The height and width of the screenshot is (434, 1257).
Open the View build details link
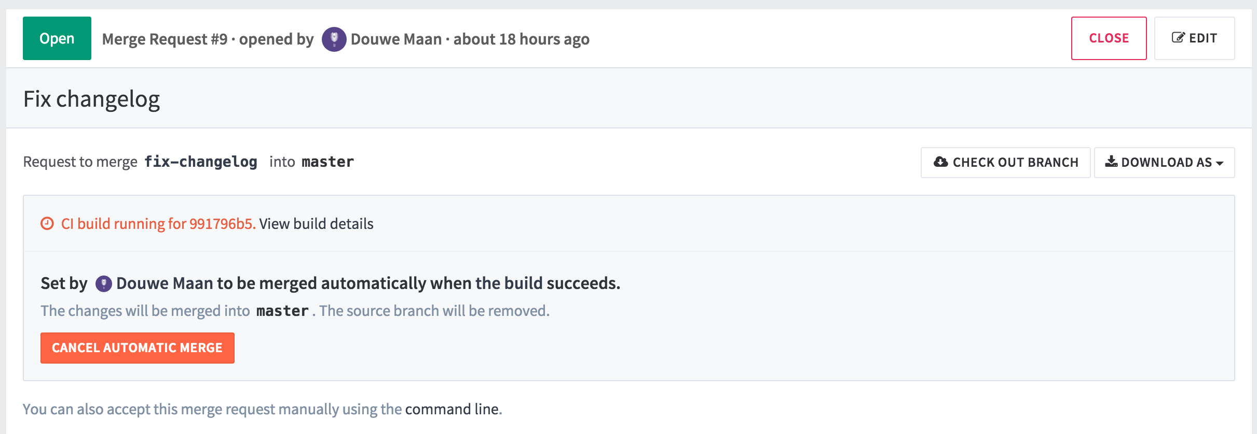tap(316, 224)
